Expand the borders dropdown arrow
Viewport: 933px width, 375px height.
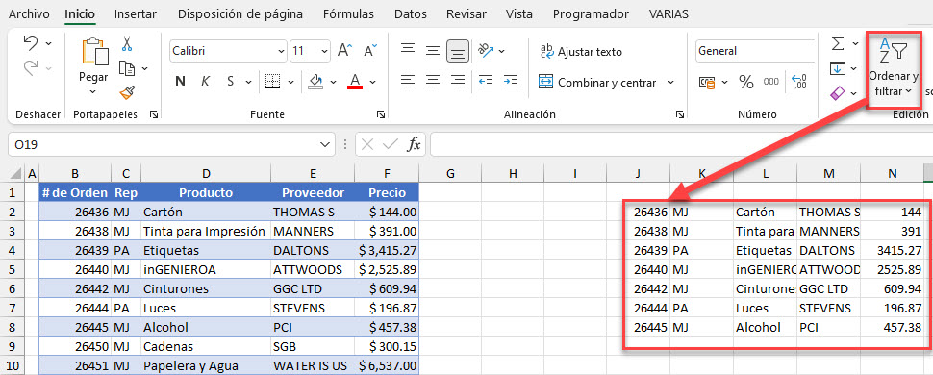pyautogui.click(x=290, y=82)
